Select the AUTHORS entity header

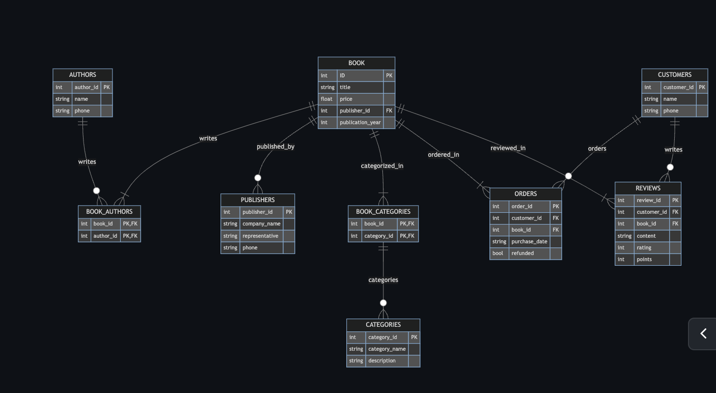82,75
